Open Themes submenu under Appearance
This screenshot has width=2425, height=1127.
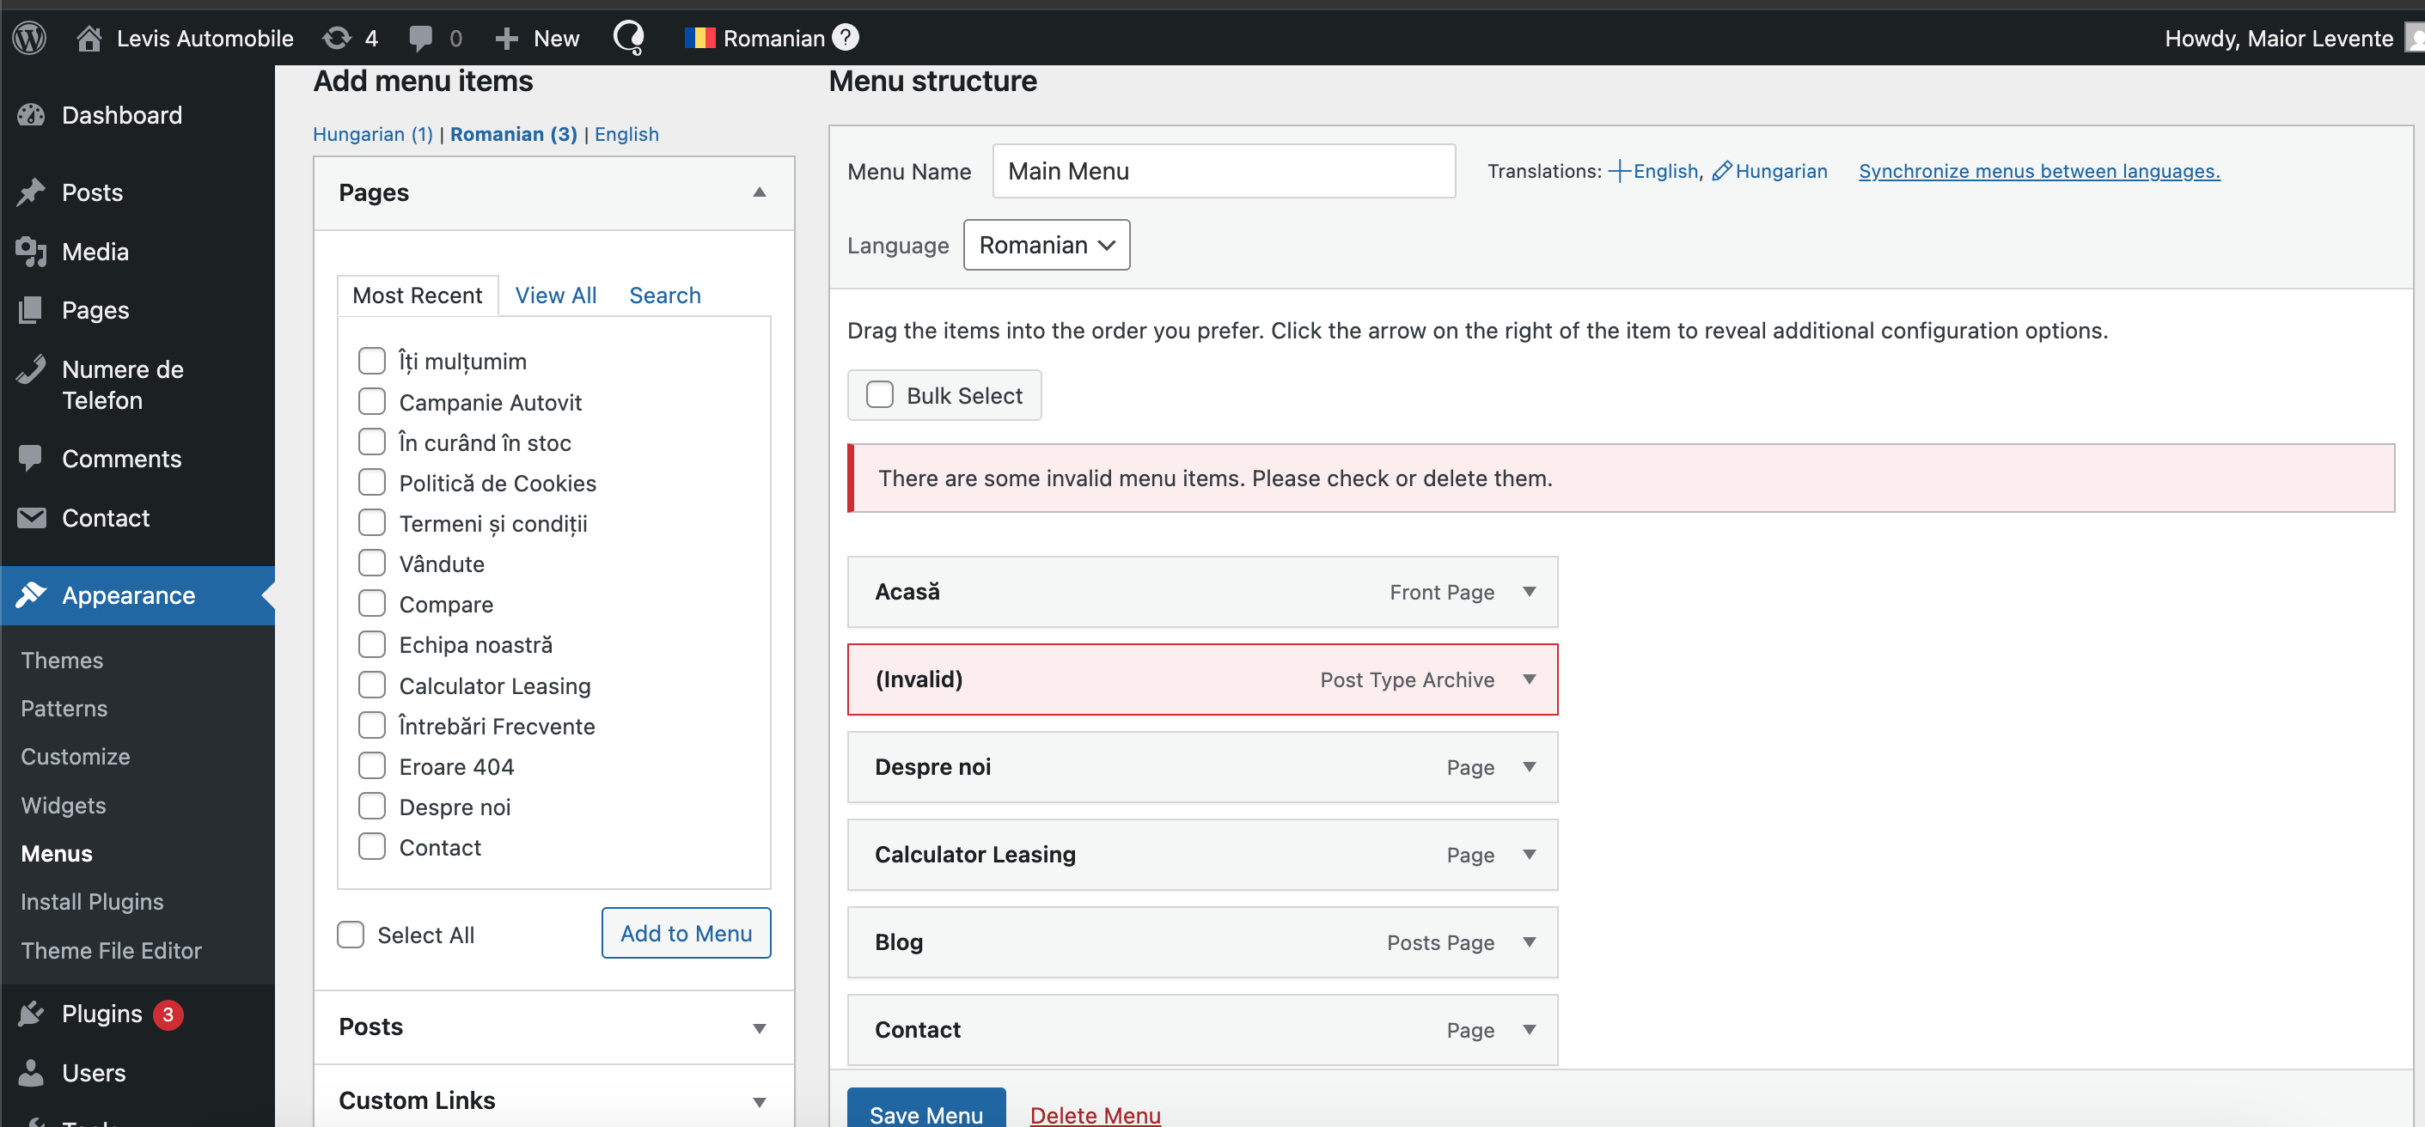point(62,661)
